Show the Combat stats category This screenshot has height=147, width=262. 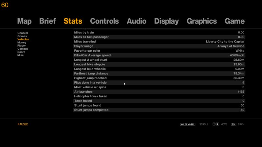point(23,49)
